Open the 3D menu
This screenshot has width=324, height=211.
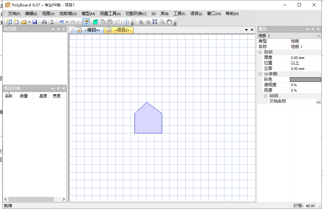pyautogui.click(x=153, y=13)
